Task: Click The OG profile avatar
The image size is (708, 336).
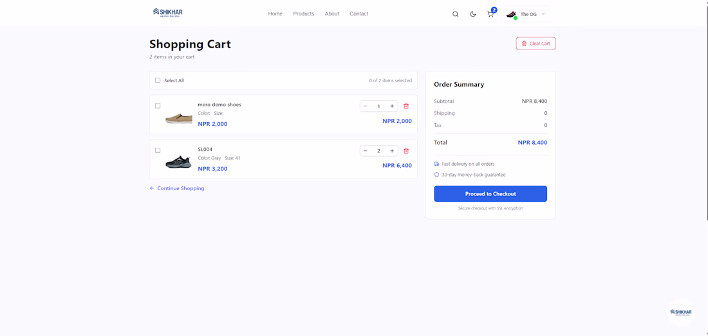Action: coord(511,14)
